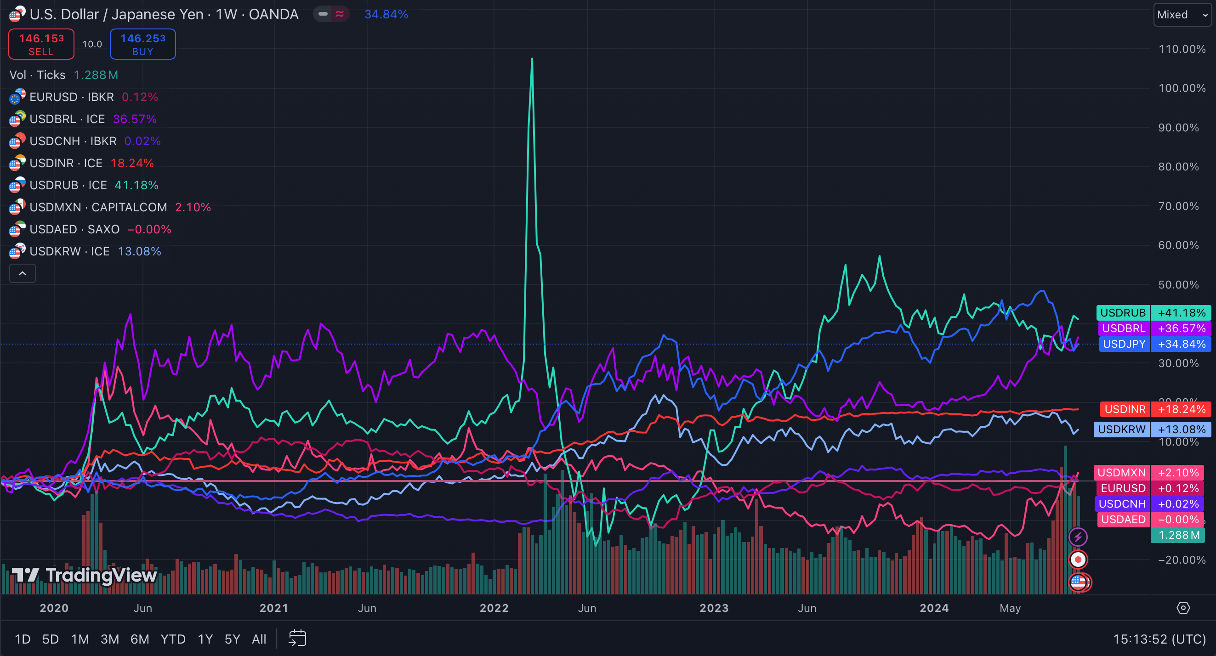
Task: Click the TradingView logo
Action: 84,575
